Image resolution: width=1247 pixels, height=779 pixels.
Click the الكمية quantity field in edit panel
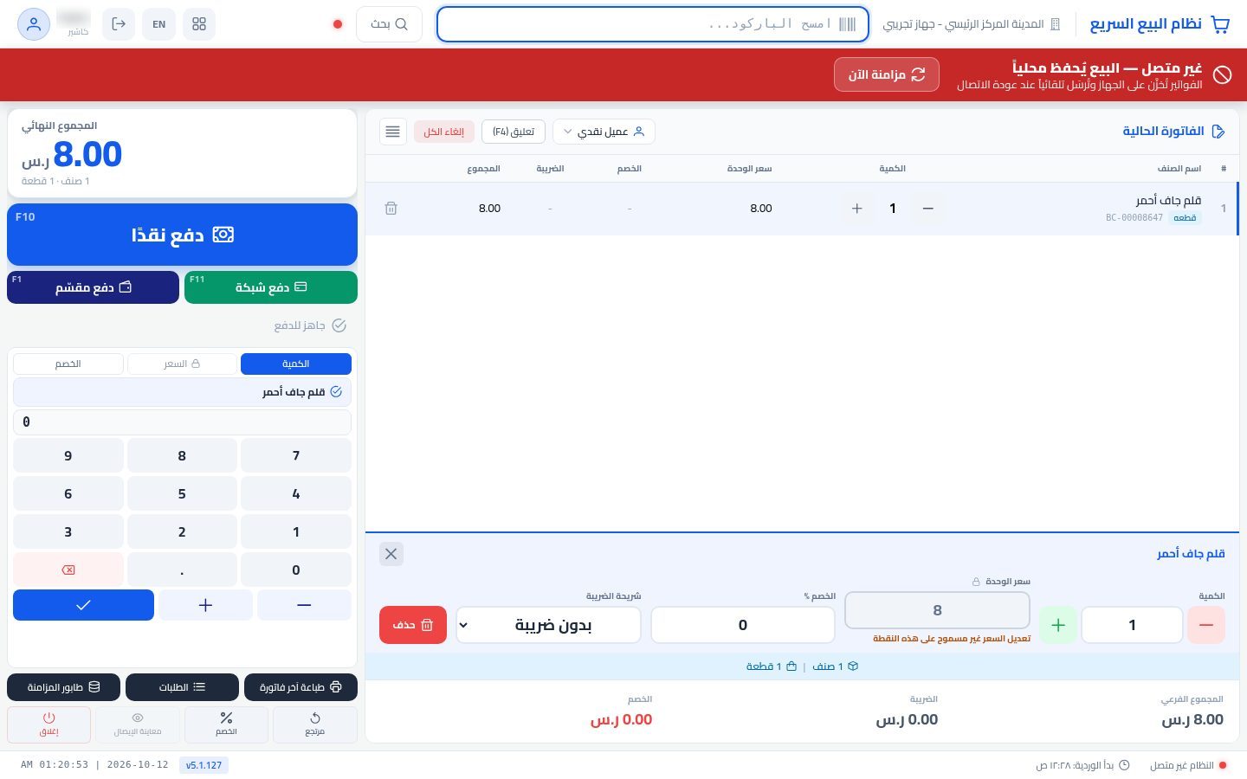click(1133, 625)
